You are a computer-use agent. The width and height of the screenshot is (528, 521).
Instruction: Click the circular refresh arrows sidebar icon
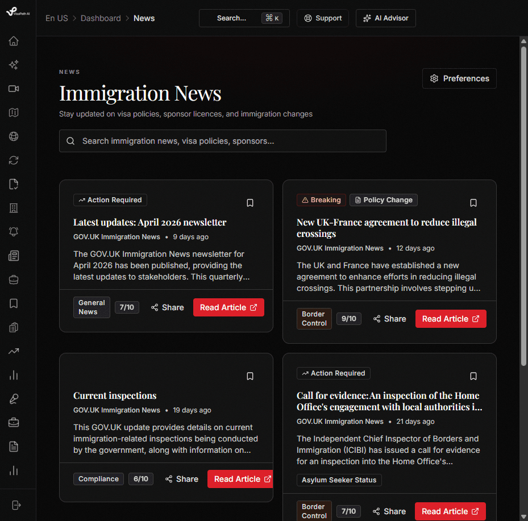pos(14,160)
